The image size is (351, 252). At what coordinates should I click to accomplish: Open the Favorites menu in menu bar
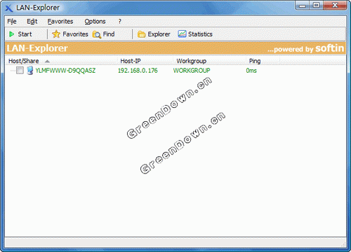tap(60, 22)
